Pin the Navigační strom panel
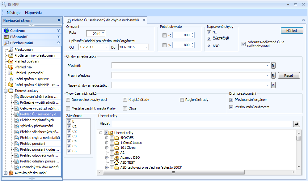 59,20
